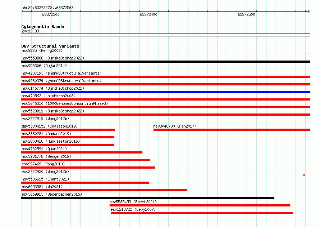Click the 63372400 ruler position label

click(x=148, y=14)
